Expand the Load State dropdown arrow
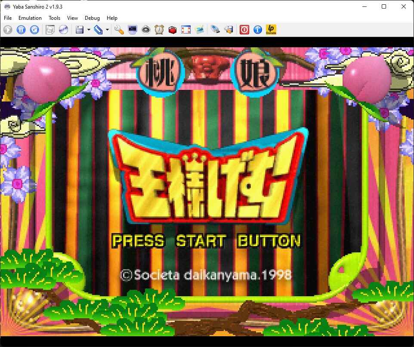 click(x=107, y=30)
